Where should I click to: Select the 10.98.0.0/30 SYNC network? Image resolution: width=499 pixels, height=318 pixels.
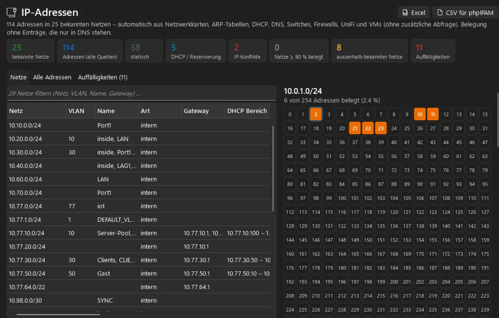[139, 300]
